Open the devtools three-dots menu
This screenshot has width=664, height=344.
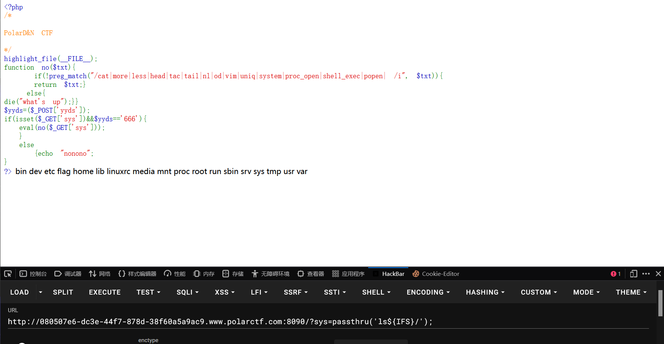click(x=646, y=274)
